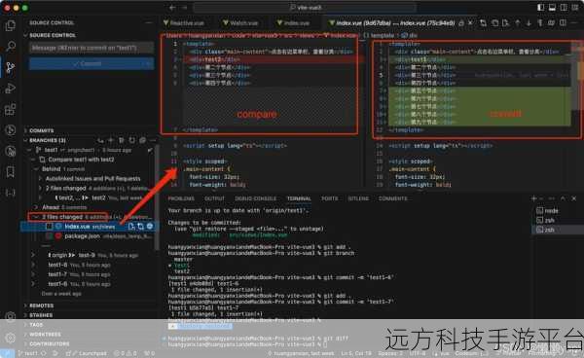584x358 pixels.
Task: Open the Accounts icon in activity bar
Action: [11, 316]
